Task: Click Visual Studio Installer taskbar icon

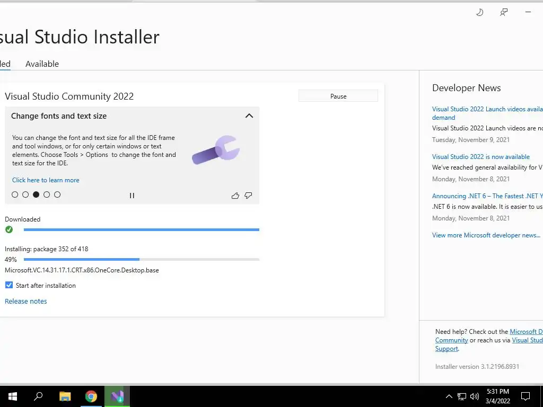Action: point(117,396)
